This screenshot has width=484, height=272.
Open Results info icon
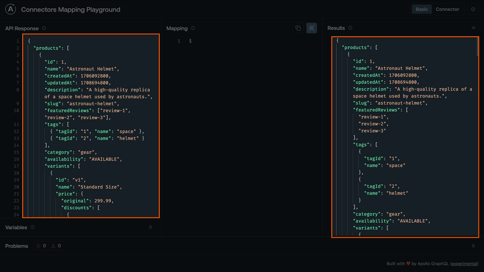(350, 28)
